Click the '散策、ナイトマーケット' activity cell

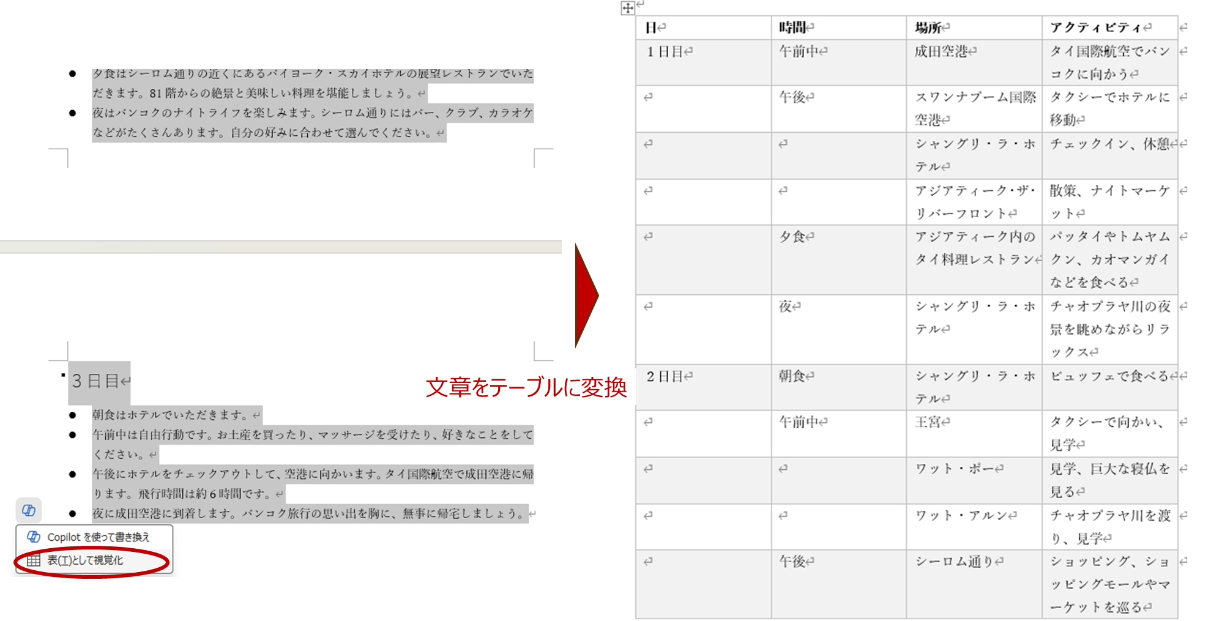click(1110, 202)
